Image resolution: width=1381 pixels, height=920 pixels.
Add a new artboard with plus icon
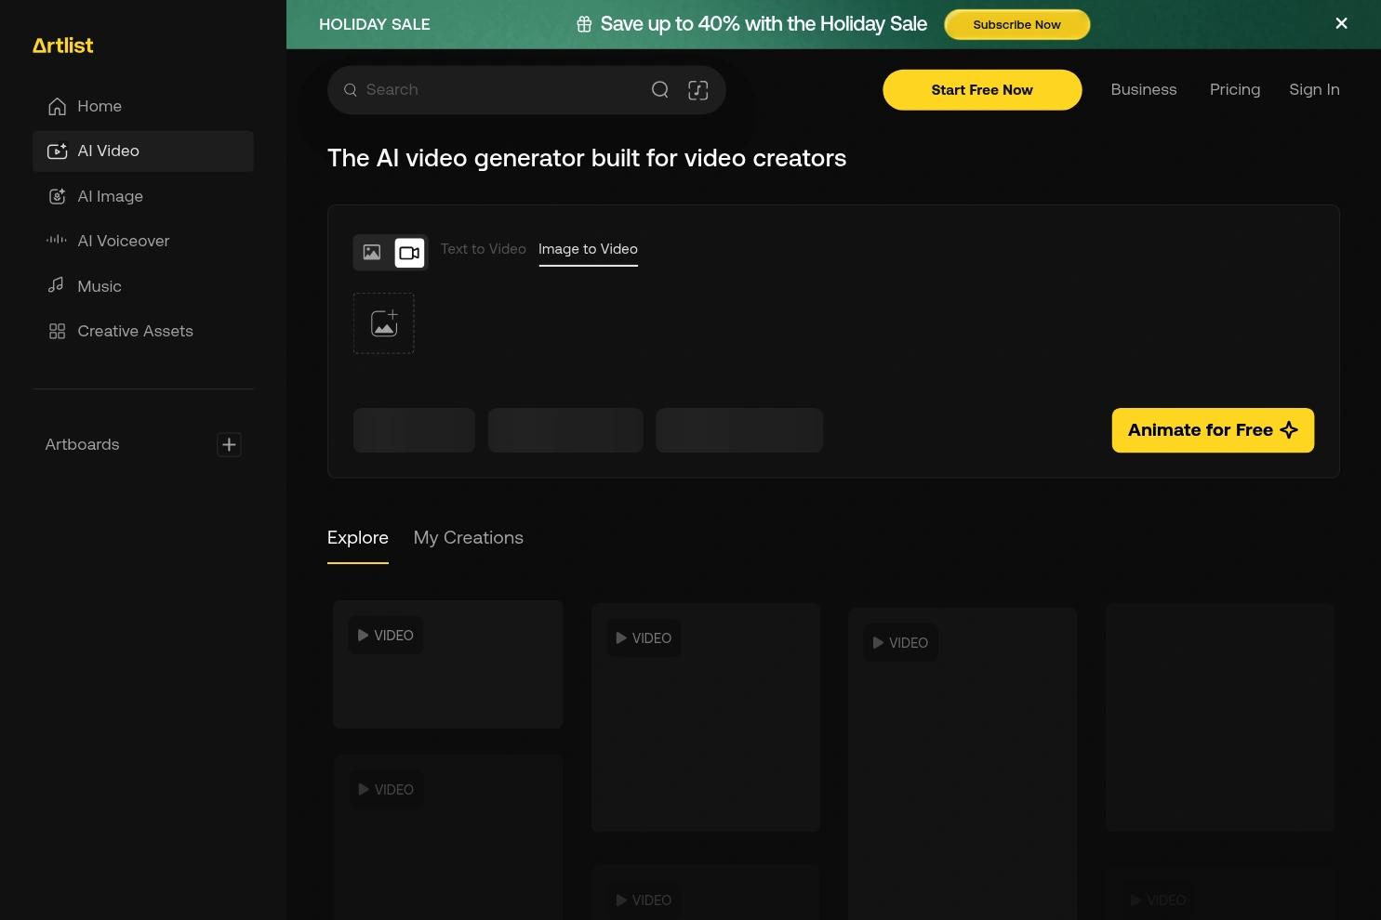[x=229, y=445]
